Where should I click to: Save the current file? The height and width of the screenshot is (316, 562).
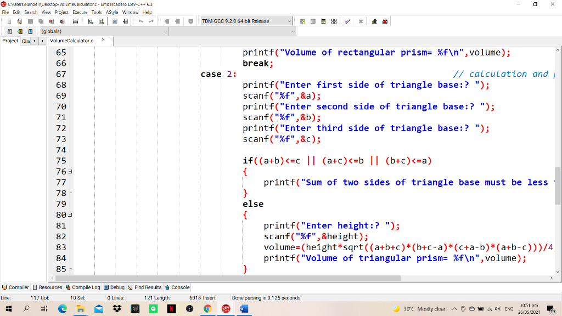[x=31, y=21]
